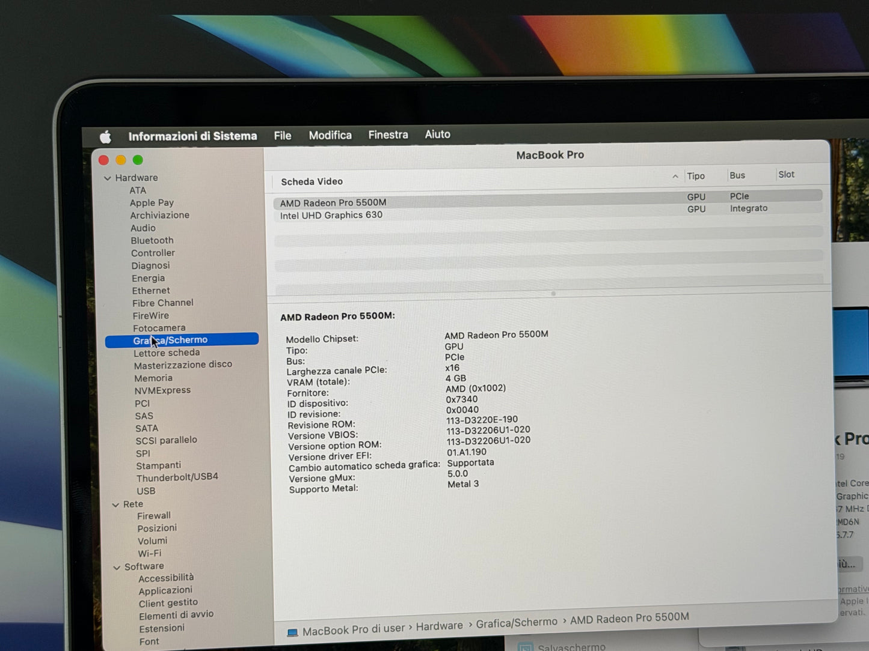Click the pane divider handle dot
The height and width of the screenshot is (651, 869).
[553, 294]
